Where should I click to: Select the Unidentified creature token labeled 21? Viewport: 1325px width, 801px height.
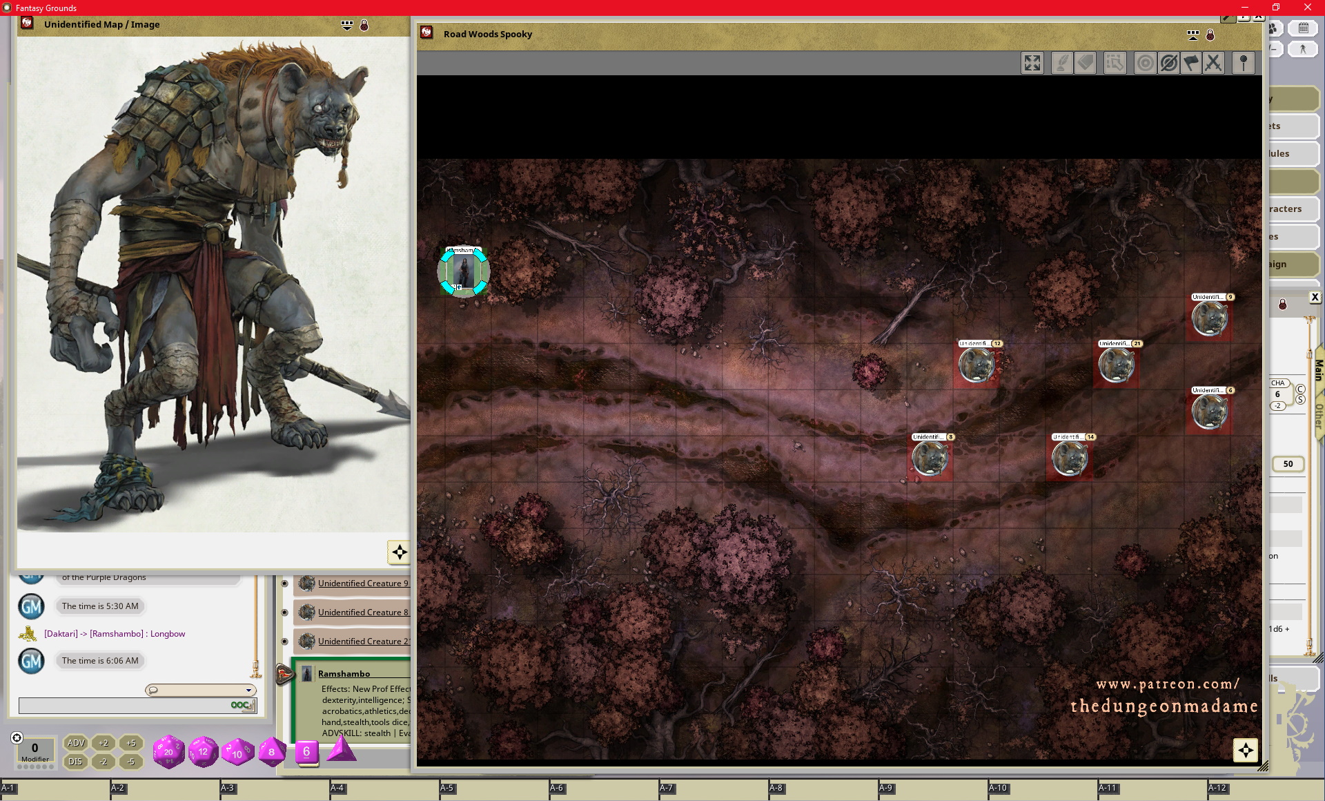pyautogui.click(x=1116, y=365)
